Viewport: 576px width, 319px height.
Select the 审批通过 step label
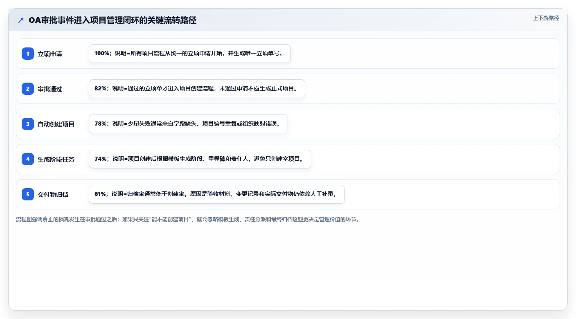pos(50,89)
